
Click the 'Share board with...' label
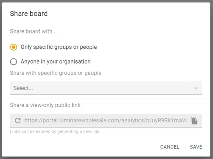33,31
